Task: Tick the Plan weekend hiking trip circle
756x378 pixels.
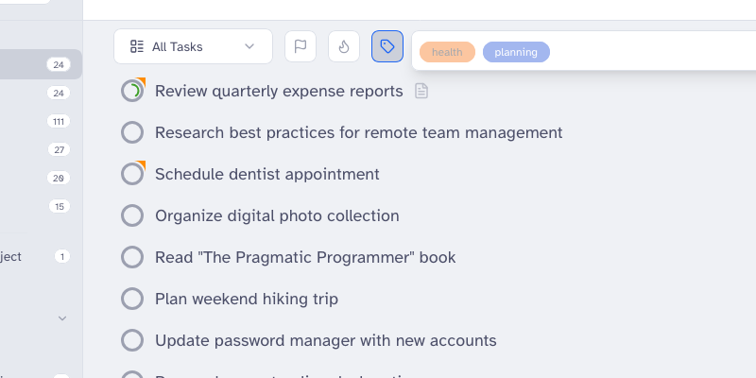Action: [132, 300]
